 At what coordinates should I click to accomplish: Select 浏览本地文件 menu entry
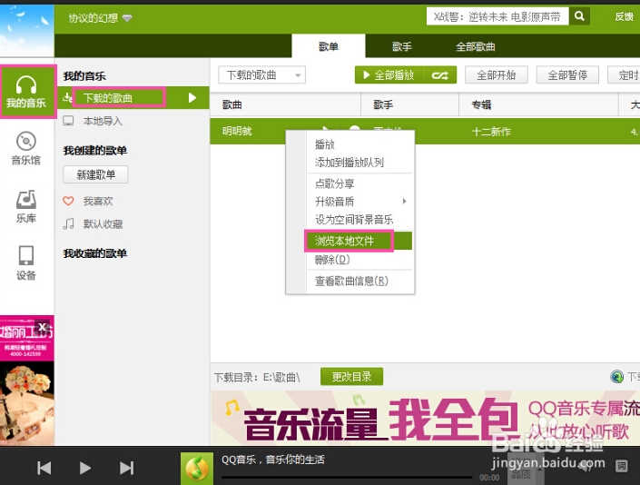point(359,241)
